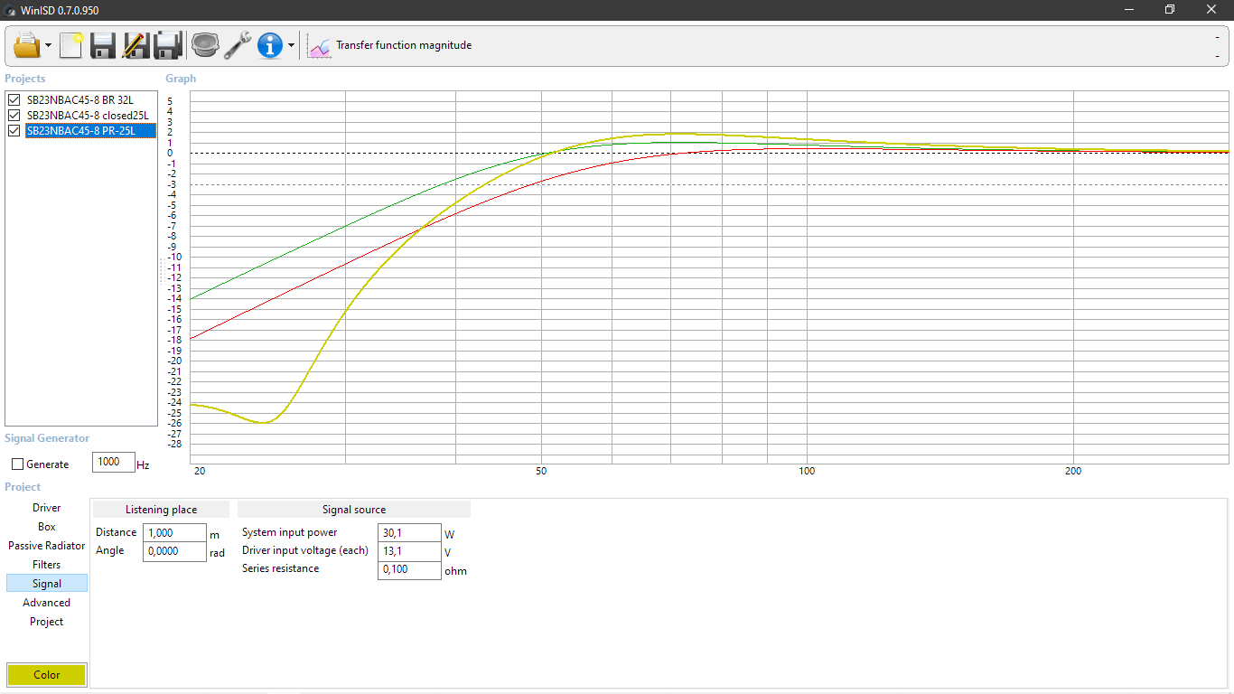The width and height of the screenshot is (1234, 694).
Task: Select SB23NBAC45-8 closed25L project name
Action: (x=87, y=116)
